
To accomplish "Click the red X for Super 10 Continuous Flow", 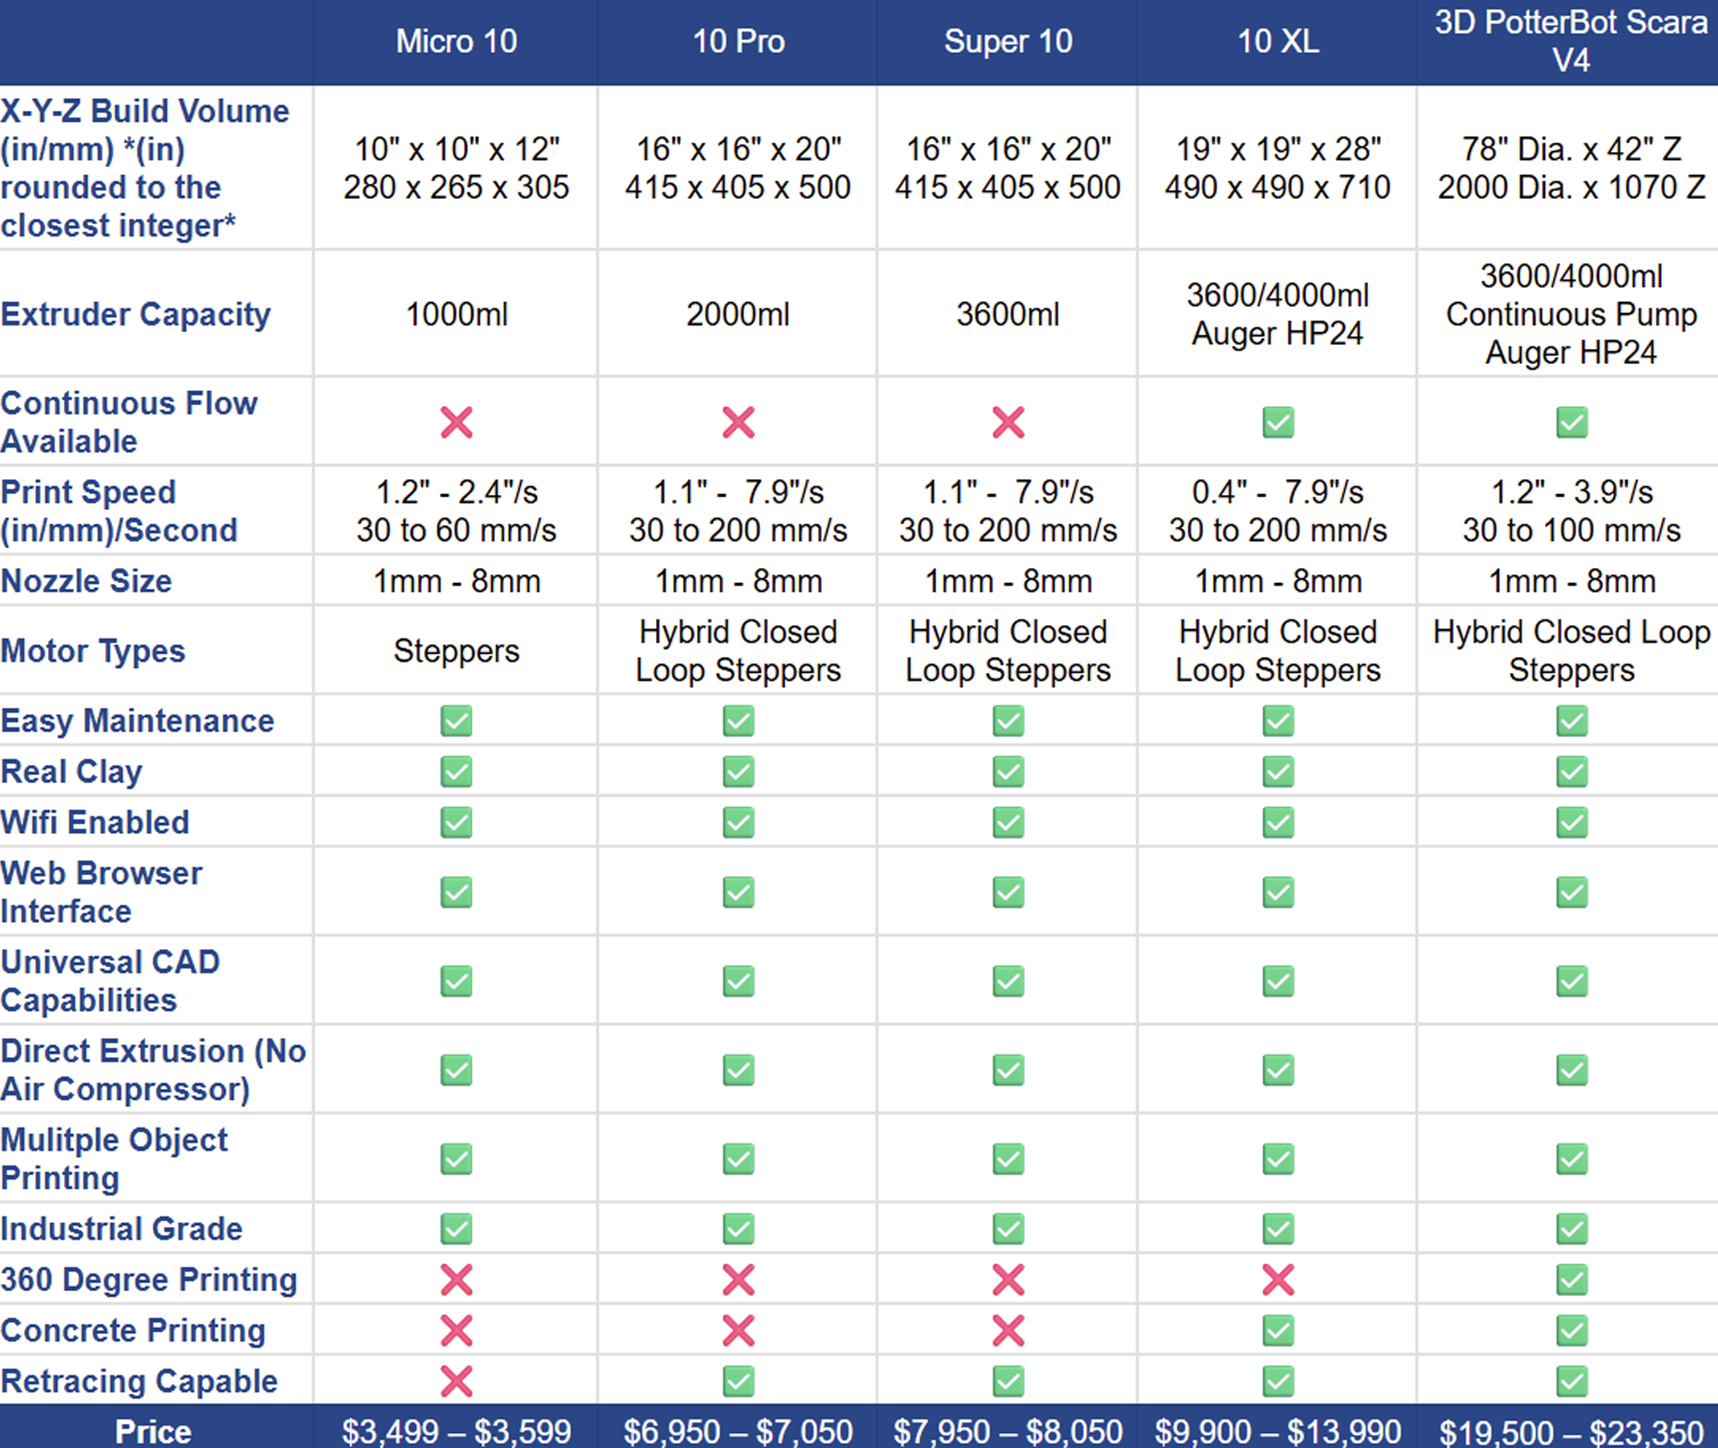I will [1008, 422].
